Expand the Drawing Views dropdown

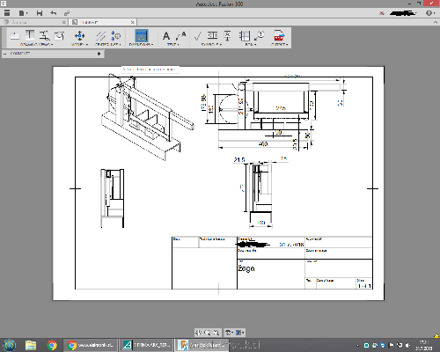pos(36,45)
